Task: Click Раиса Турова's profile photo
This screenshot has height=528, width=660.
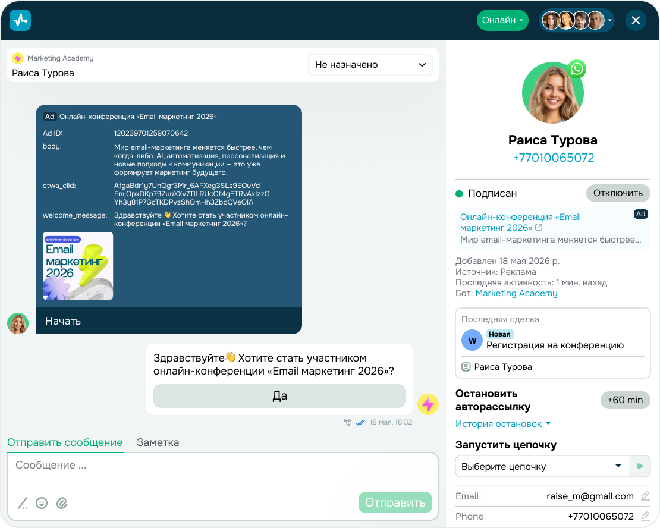Action: point(552,93)
